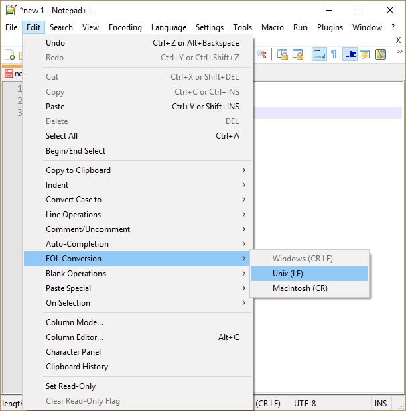The image size is (406, 411).
Task: Click the unsaved red disk tab icon
Action: click(x=9, y=73)
